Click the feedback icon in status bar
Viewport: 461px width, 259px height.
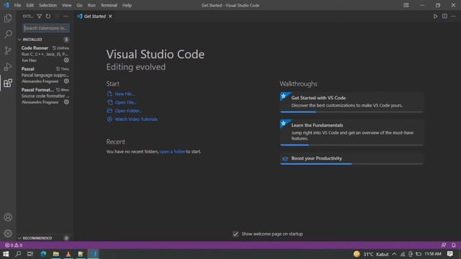pyautogui.click(x=444, y=245)
